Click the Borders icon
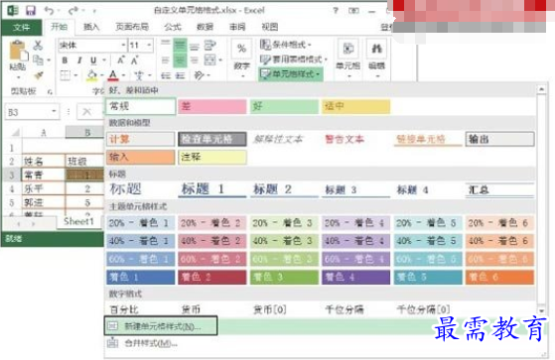This screenshot has width=555, height=360. [66, 75]
